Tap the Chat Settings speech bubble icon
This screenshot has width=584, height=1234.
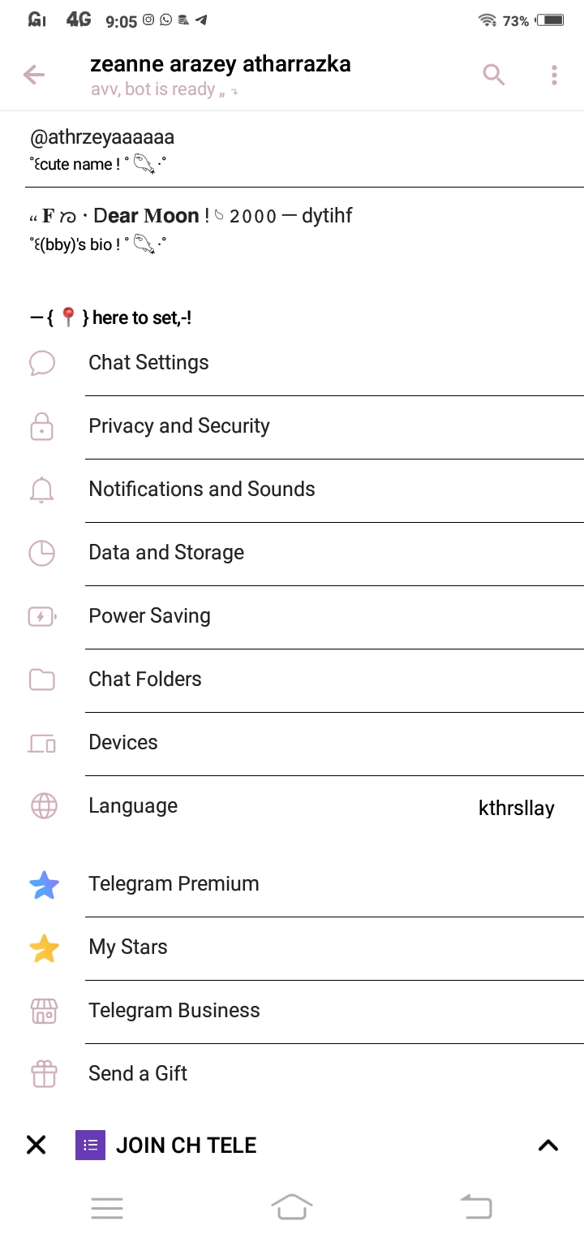(x=42, y=363)
